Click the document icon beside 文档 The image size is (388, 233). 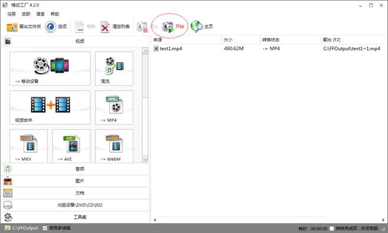point(8,193)
